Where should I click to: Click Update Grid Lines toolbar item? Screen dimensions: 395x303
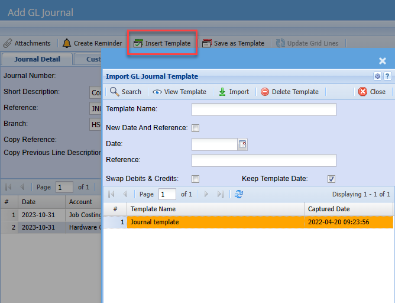307,43
